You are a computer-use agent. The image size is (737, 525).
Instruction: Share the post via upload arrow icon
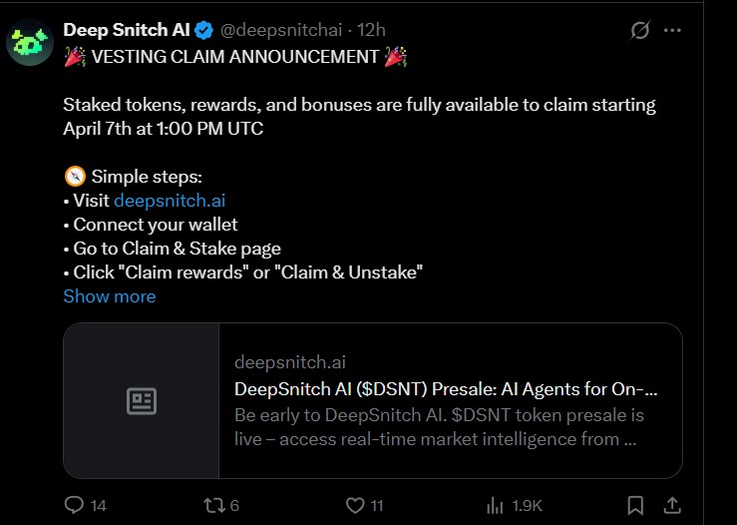pyautogui.click(x=672, y=505)
